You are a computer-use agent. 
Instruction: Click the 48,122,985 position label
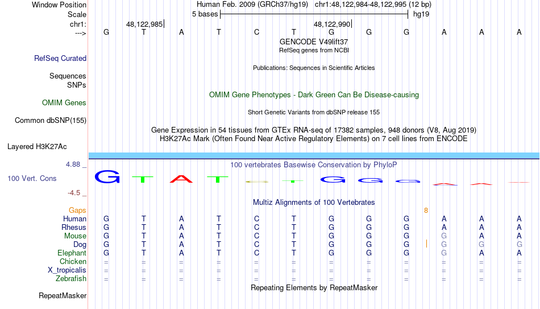click(144, 24)
